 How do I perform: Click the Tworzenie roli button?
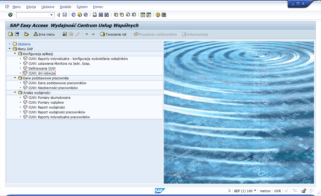tap(113, 34)
